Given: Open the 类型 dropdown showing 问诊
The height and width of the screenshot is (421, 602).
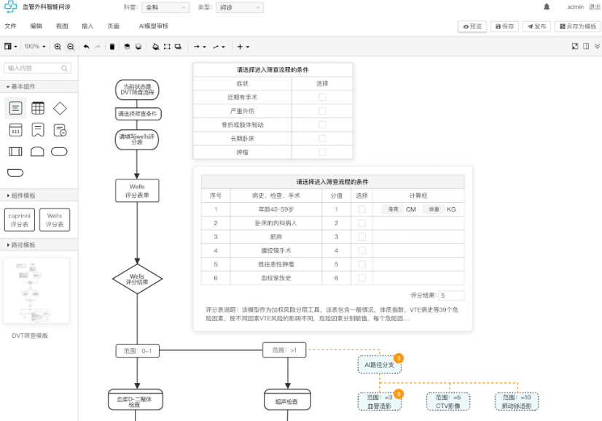Looking at the screenshot, I should pyautogui.click(x=240, y=7).
